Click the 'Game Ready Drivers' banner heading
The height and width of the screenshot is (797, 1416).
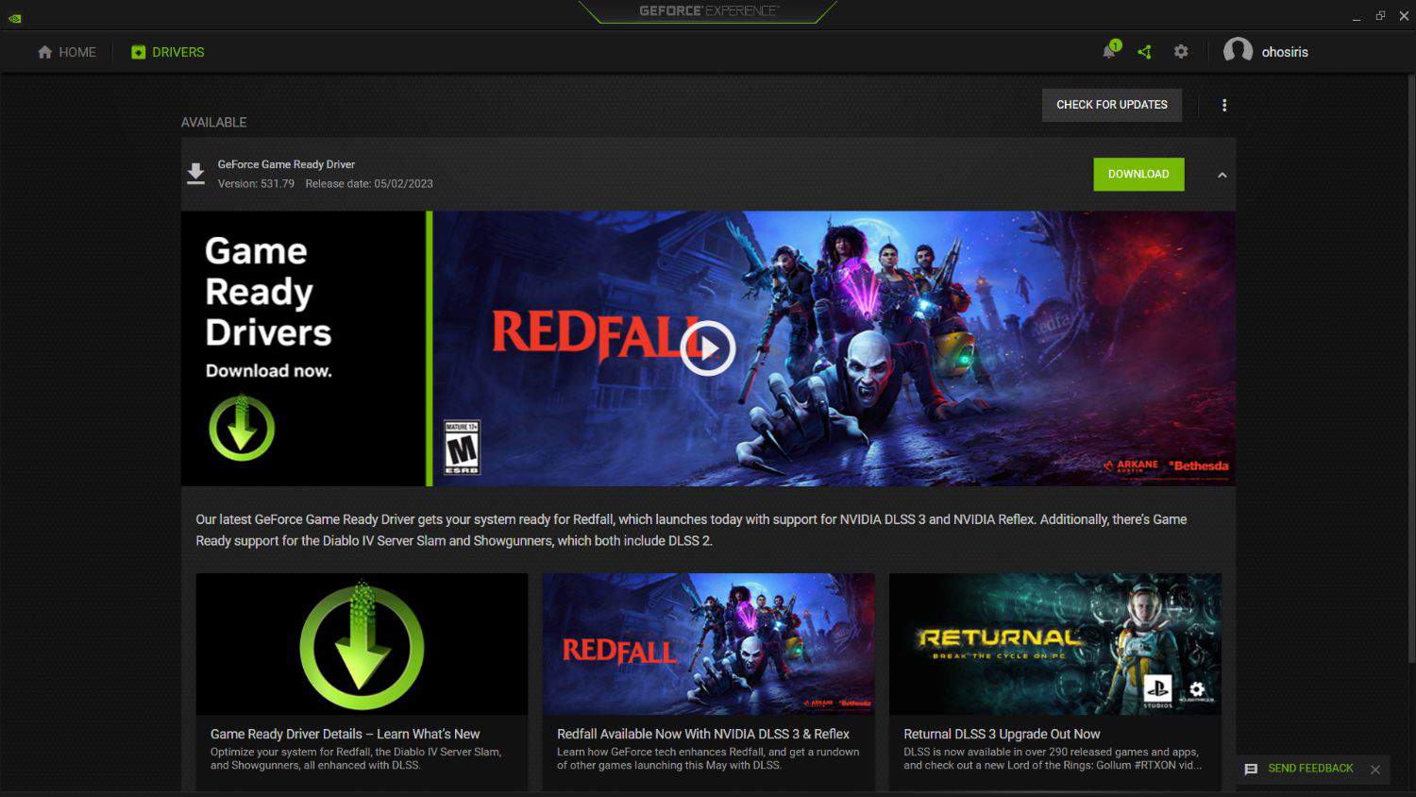pos(268,292)
